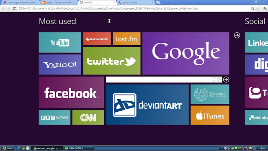Reload the page with the refresh button
The height and width of the screenshot is (151, 268).
(14, 8)
